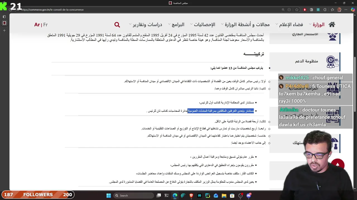Viewport: 357px width, 200px height.
Task: Open the Copilot sidebar icon
Action: pyautogui.click(x=353, y=9)
